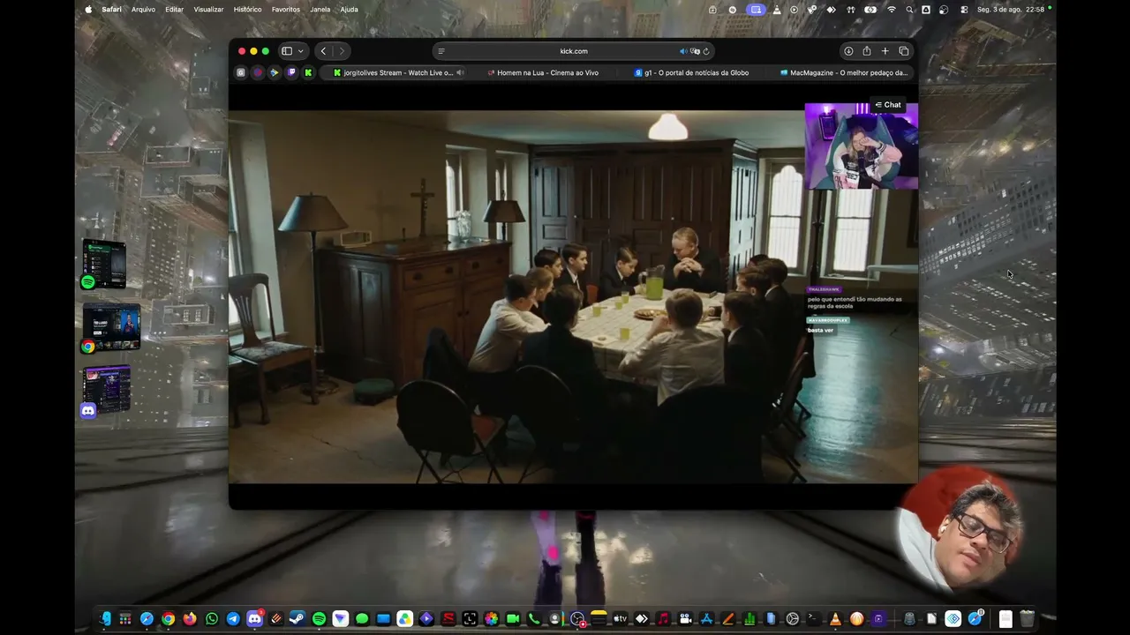Expand the tab group dropdown arrow beside sidebar button
Image resolution: width=1130 pixels, height=635 pixels.
click(300, 51)
